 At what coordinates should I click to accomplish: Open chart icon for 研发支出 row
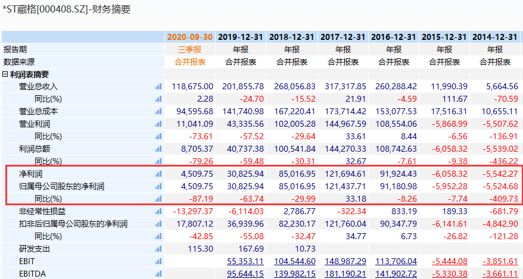pos(158,249)
